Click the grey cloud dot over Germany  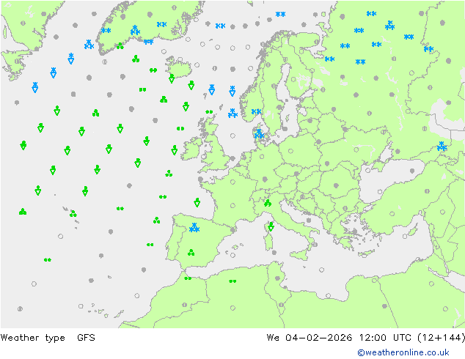coord(265,179)
